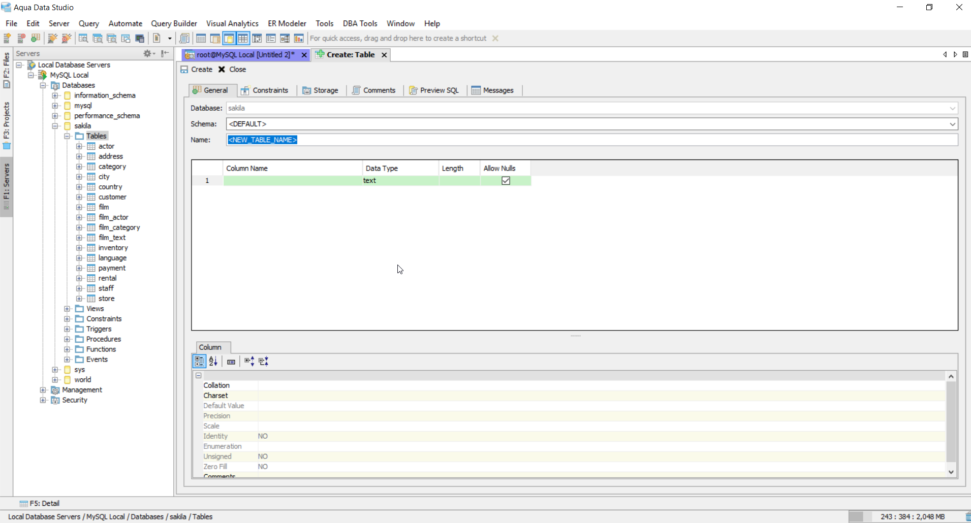The width and height of the screenshot is (971, 523).
Task: Click the Close button next to Create
Action: [232, 70]
